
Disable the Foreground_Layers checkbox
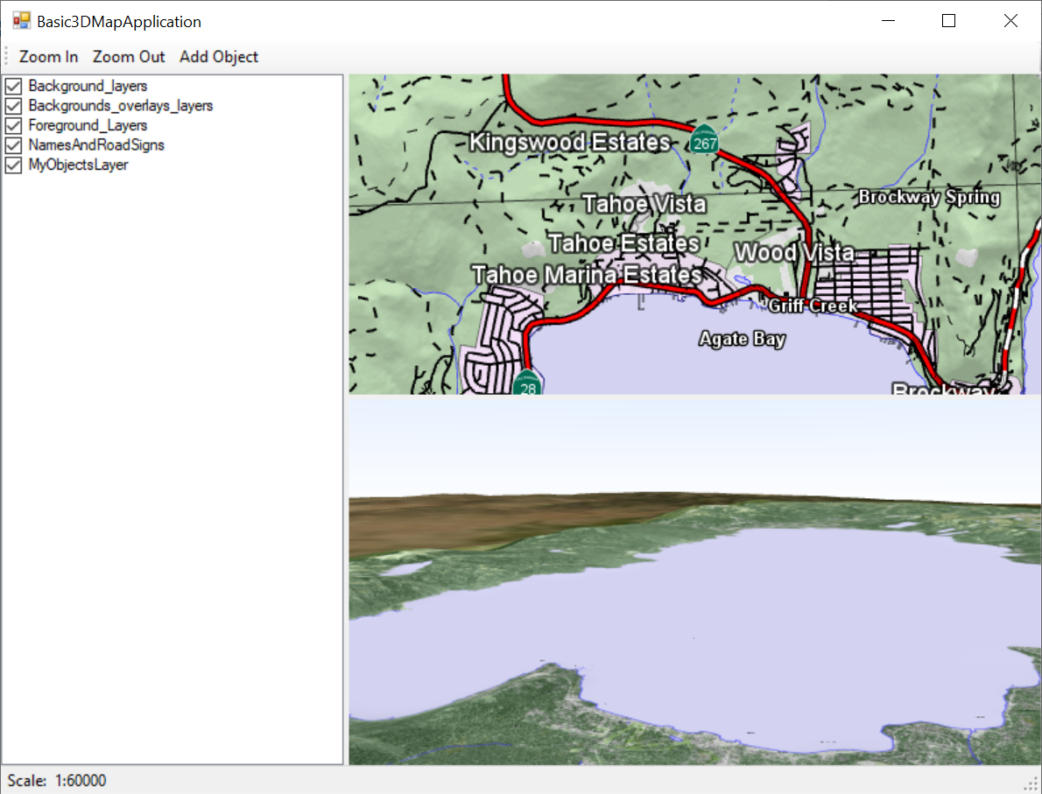(14, 125)
